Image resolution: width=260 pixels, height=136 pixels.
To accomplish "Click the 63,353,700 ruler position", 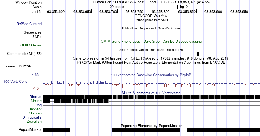I will click(108, 11).
